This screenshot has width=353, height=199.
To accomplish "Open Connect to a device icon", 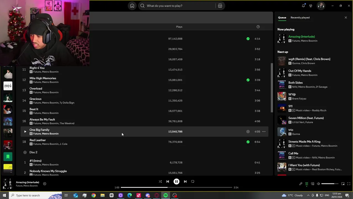I will click(x=312, y=184).
